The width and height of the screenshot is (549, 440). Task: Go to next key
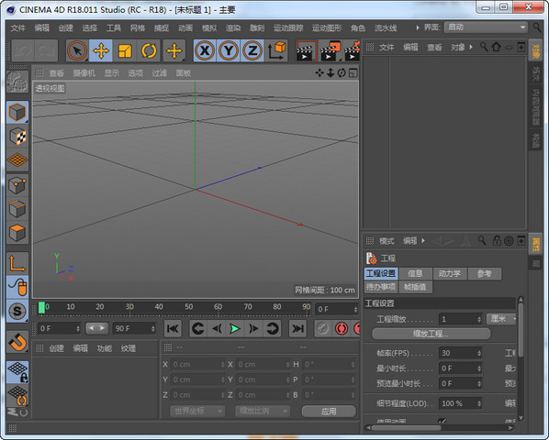pyautogui.click(x=272, y=328)
